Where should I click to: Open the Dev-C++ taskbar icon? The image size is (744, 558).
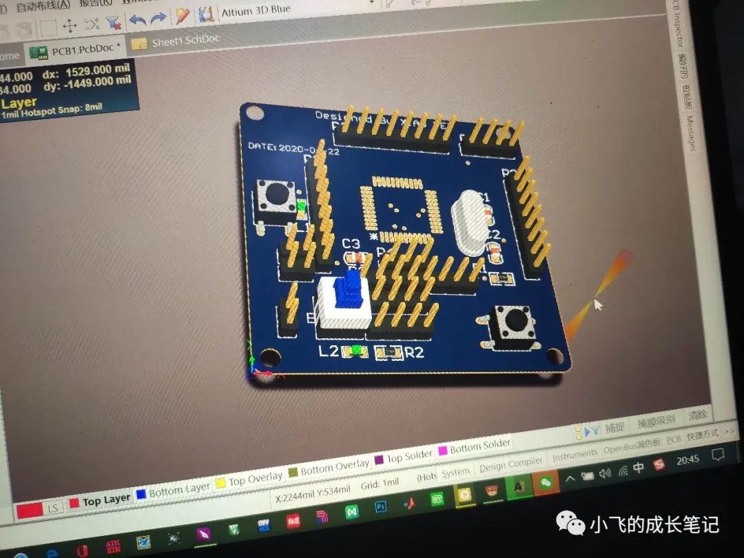point(264,526)
